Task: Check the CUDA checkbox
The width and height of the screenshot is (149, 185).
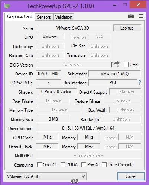Action: point(63,164)
